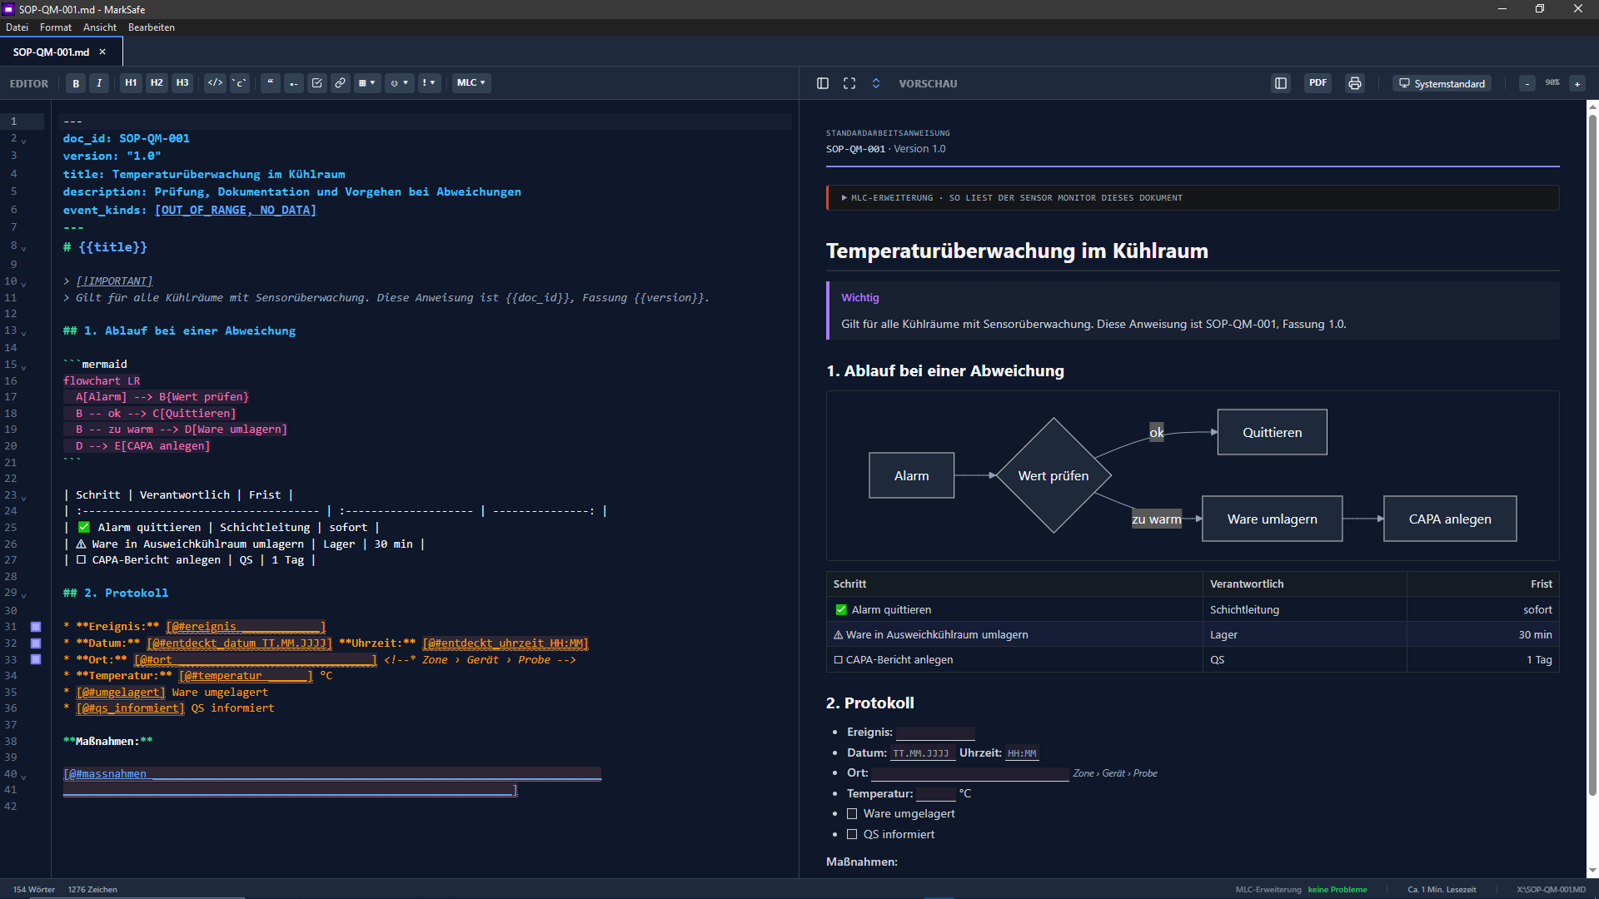Viewport: 1599px width, 899px height.
Task: Insert an H3 heading
Action: tap(182, 83)
